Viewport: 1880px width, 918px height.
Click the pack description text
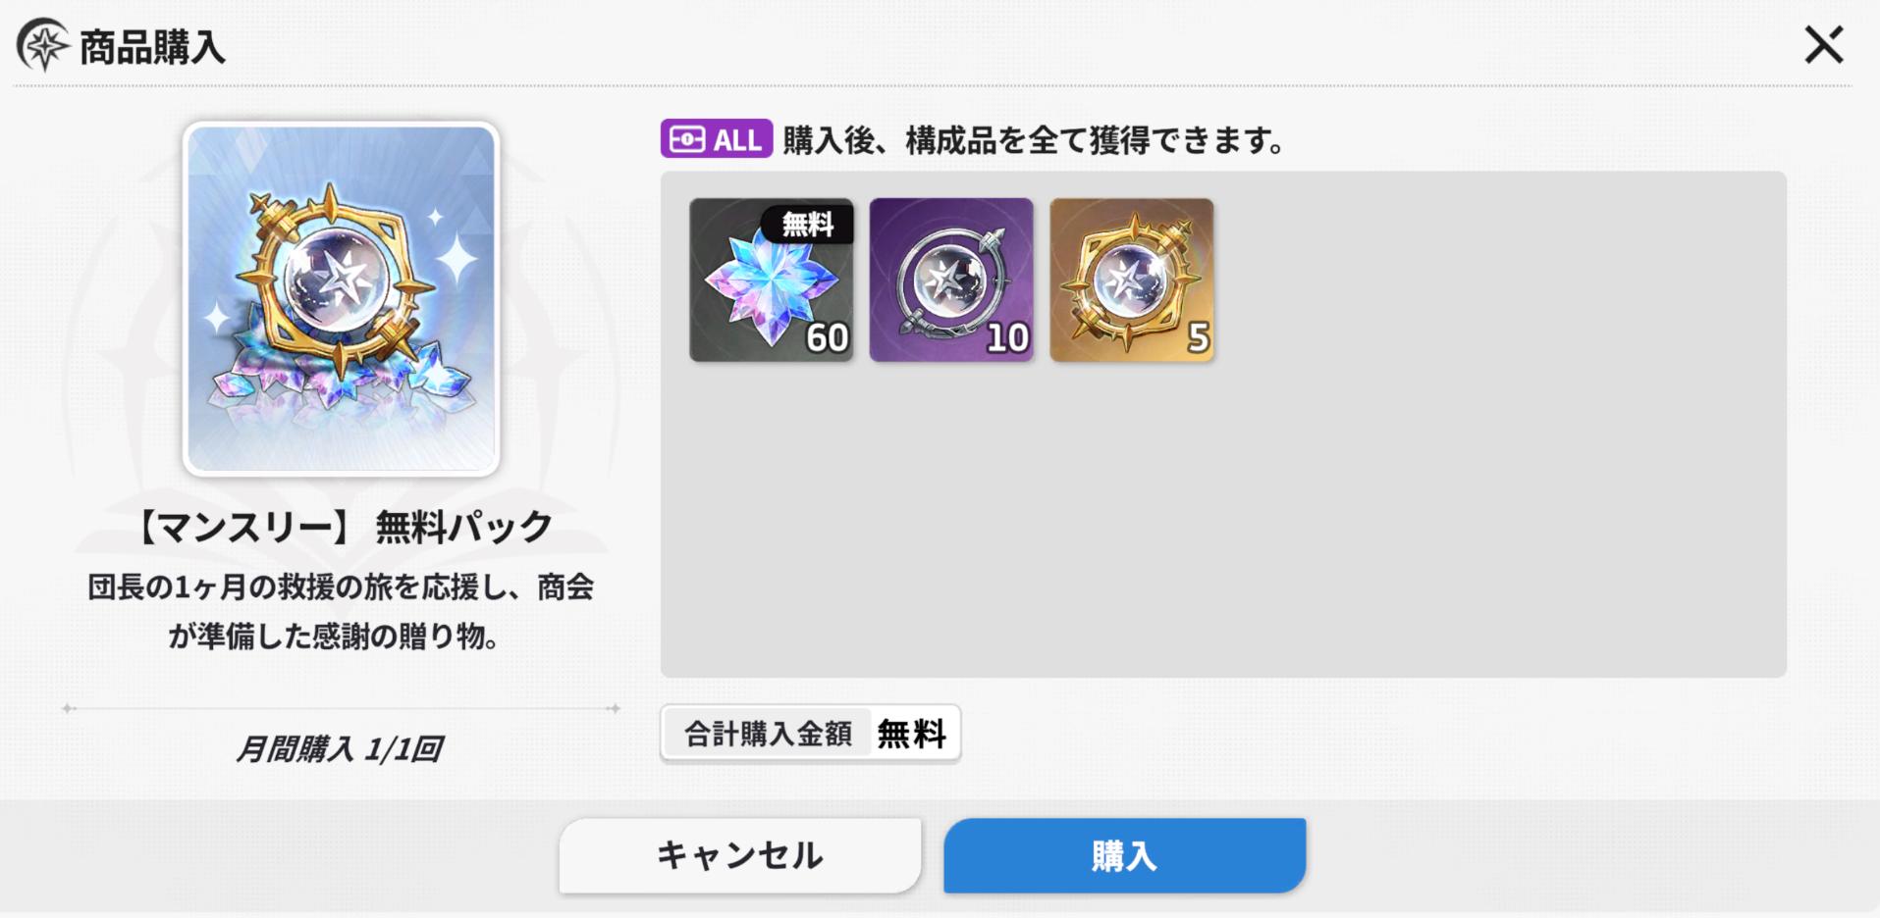point(341,612)
